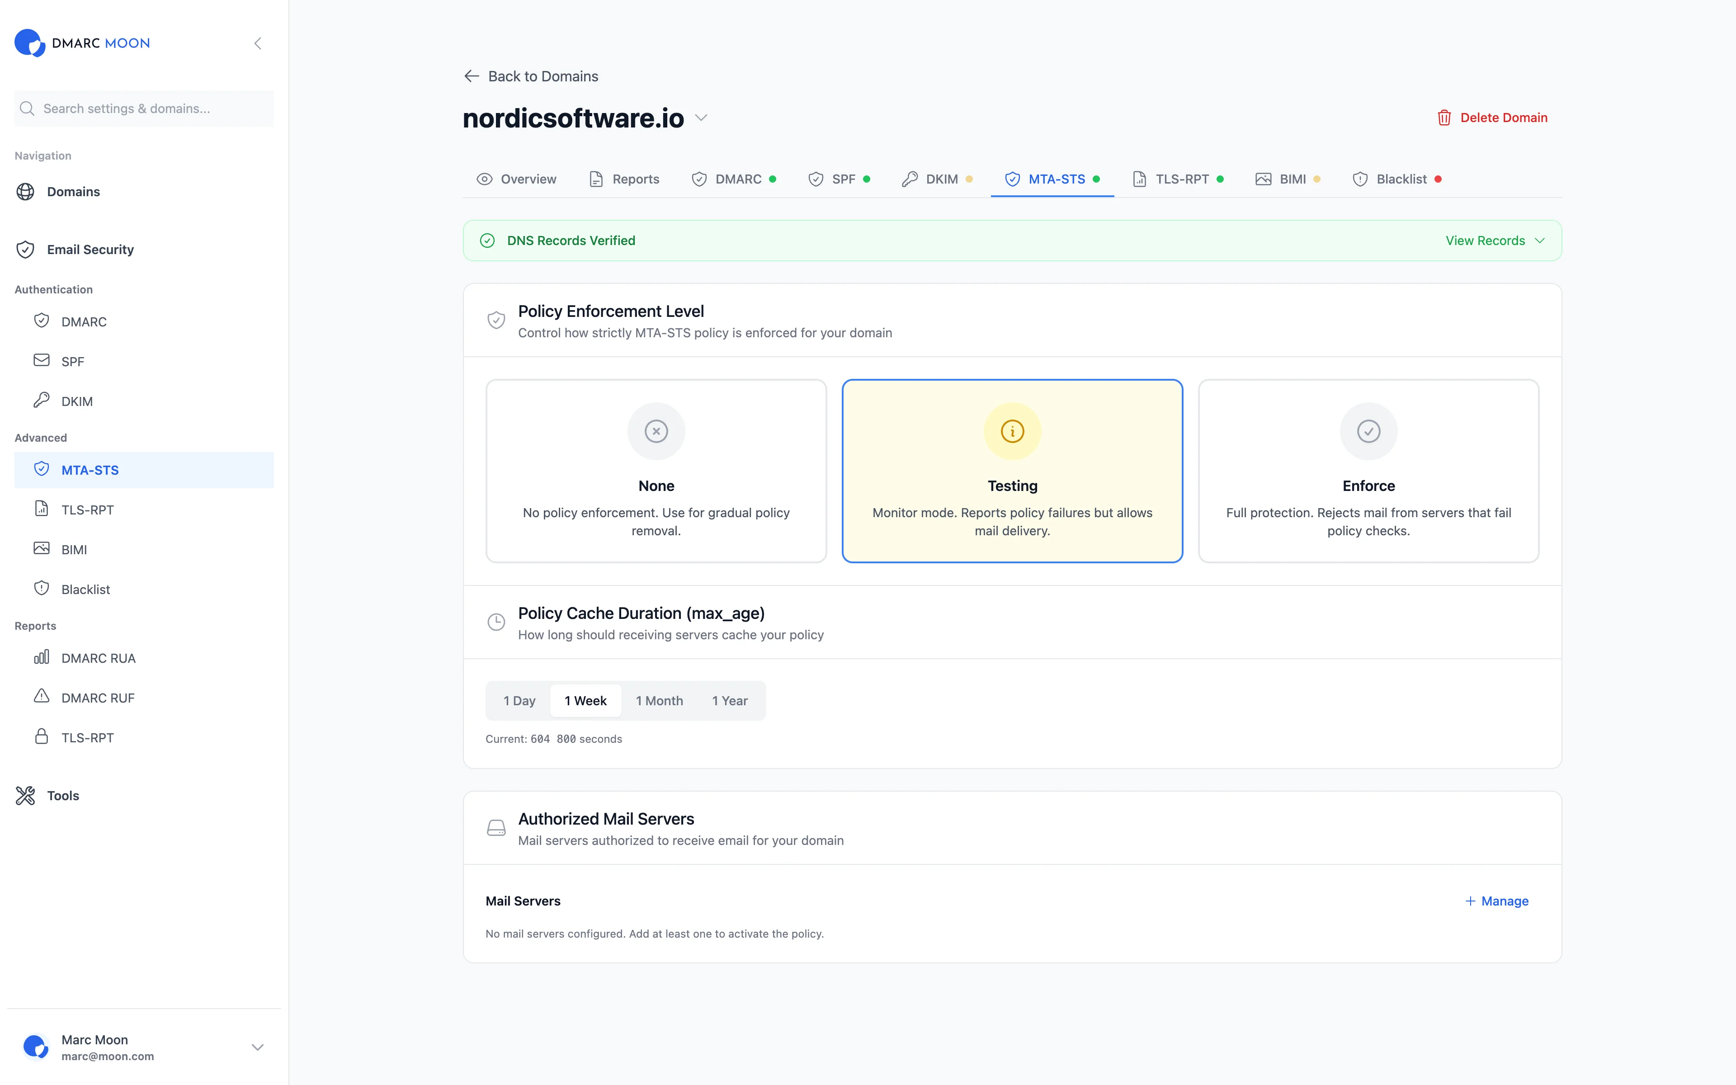Viewport: 1736px width, 1085px height.
Task: Open Tools via the wrench icon
Action: click(x=26, y=795)
